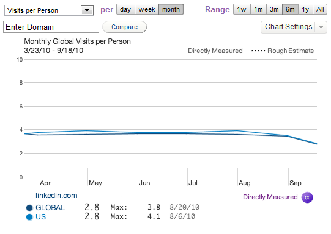Set range to 6m
Viewport: 331px width, 234px height.
(290, 9)
